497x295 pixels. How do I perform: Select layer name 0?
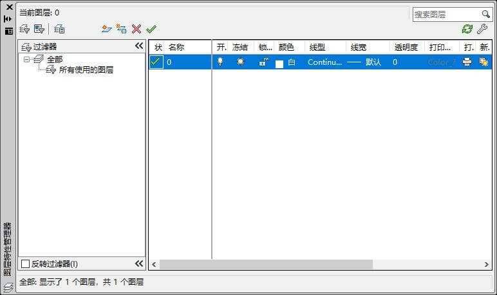169,62
